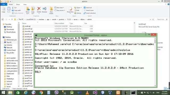Open Viber from the taskbar

[56, 93]
